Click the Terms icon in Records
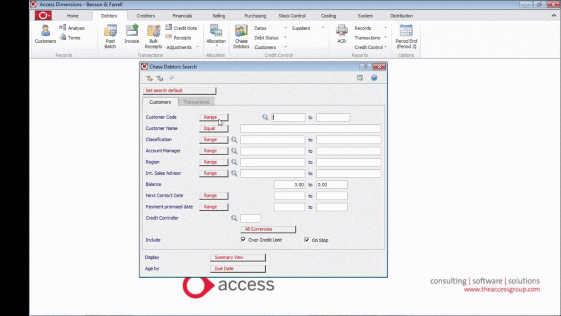 coord(63,37)
